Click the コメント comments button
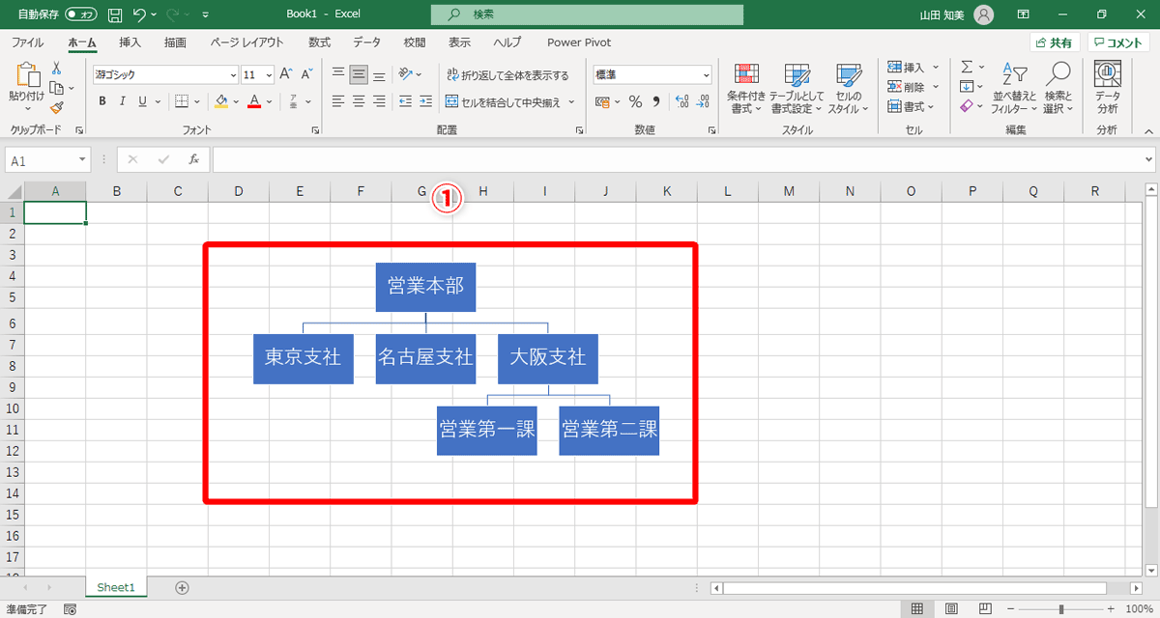The width and height of the screenshot is (1160, 618). (1118, 42)
